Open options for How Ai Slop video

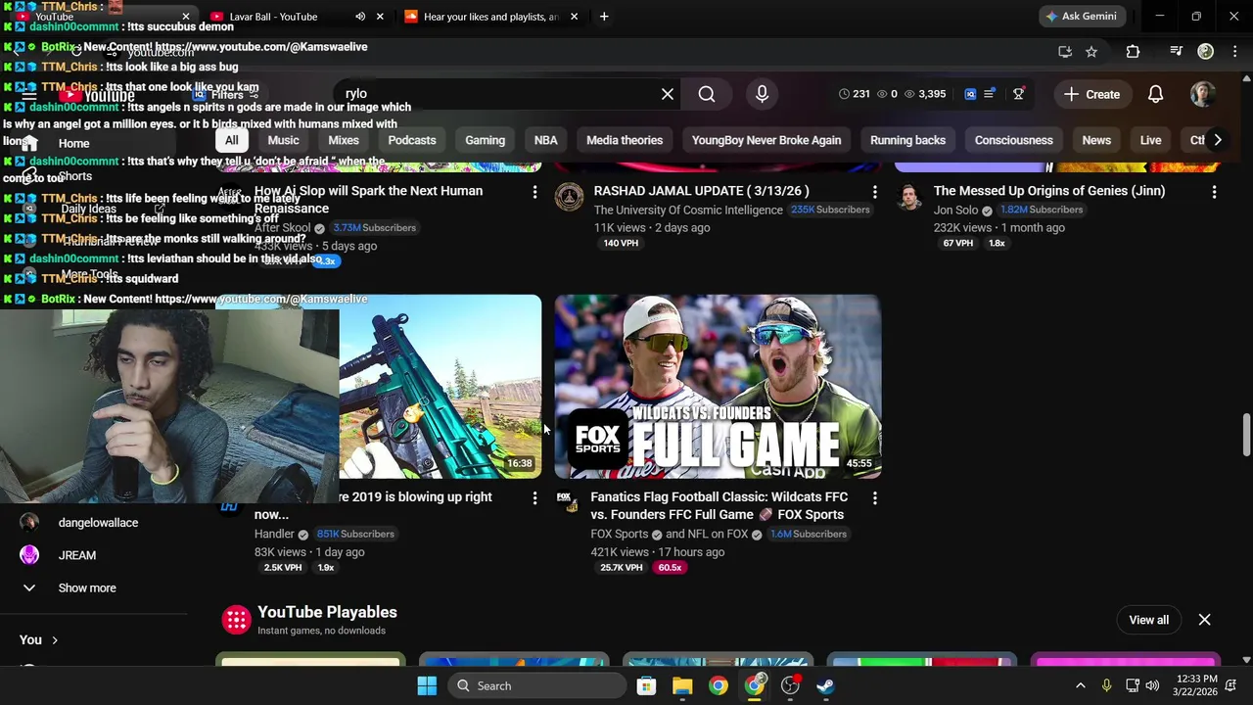click(x=534, y=192)
